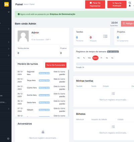
Task: Click Mudança Geral badge in Terça-feira row
Action: 44,80
